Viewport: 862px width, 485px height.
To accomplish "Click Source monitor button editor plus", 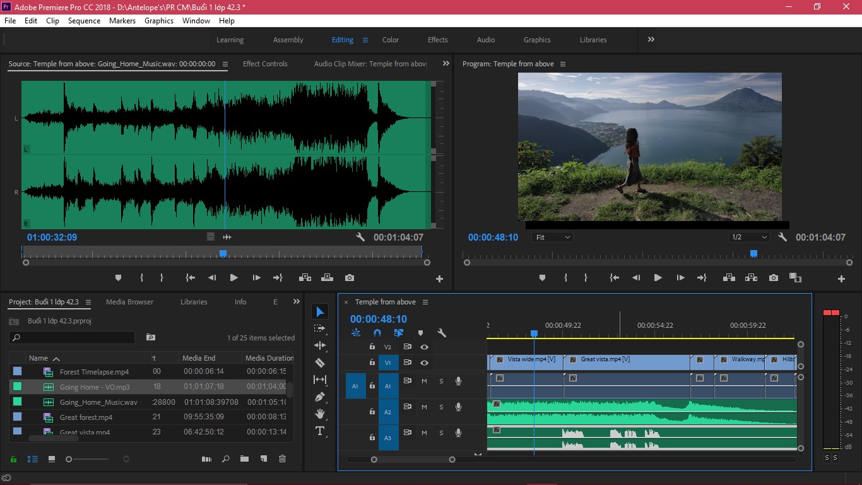I will [440, 278].
